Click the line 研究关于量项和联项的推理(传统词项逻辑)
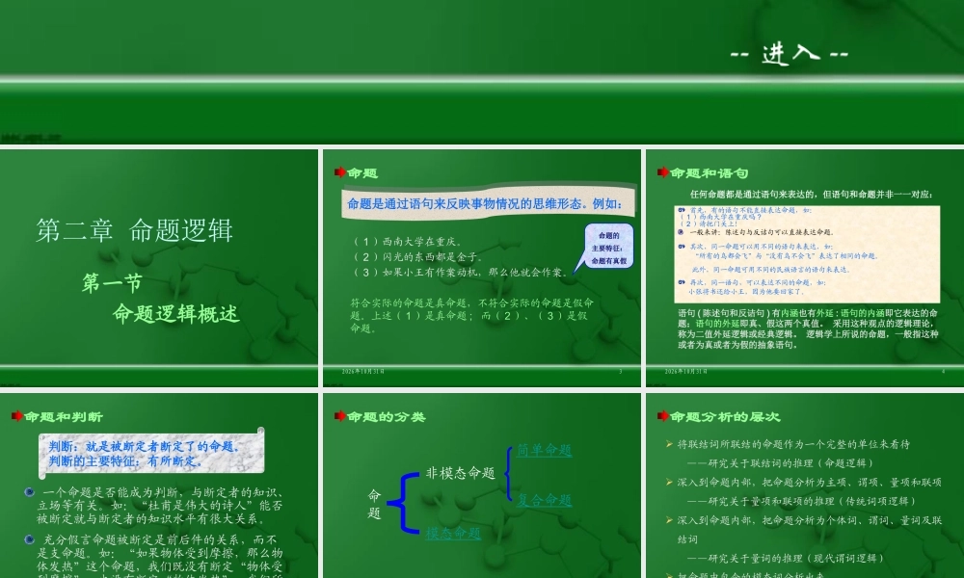964x578 pixels. (801, 501)
